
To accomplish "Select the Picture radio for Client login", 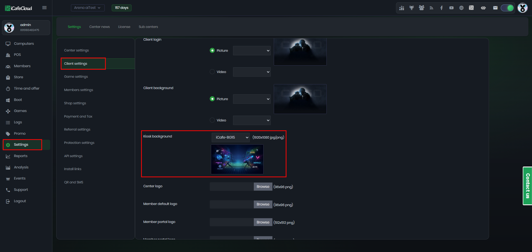I will [x=212, y=50].
